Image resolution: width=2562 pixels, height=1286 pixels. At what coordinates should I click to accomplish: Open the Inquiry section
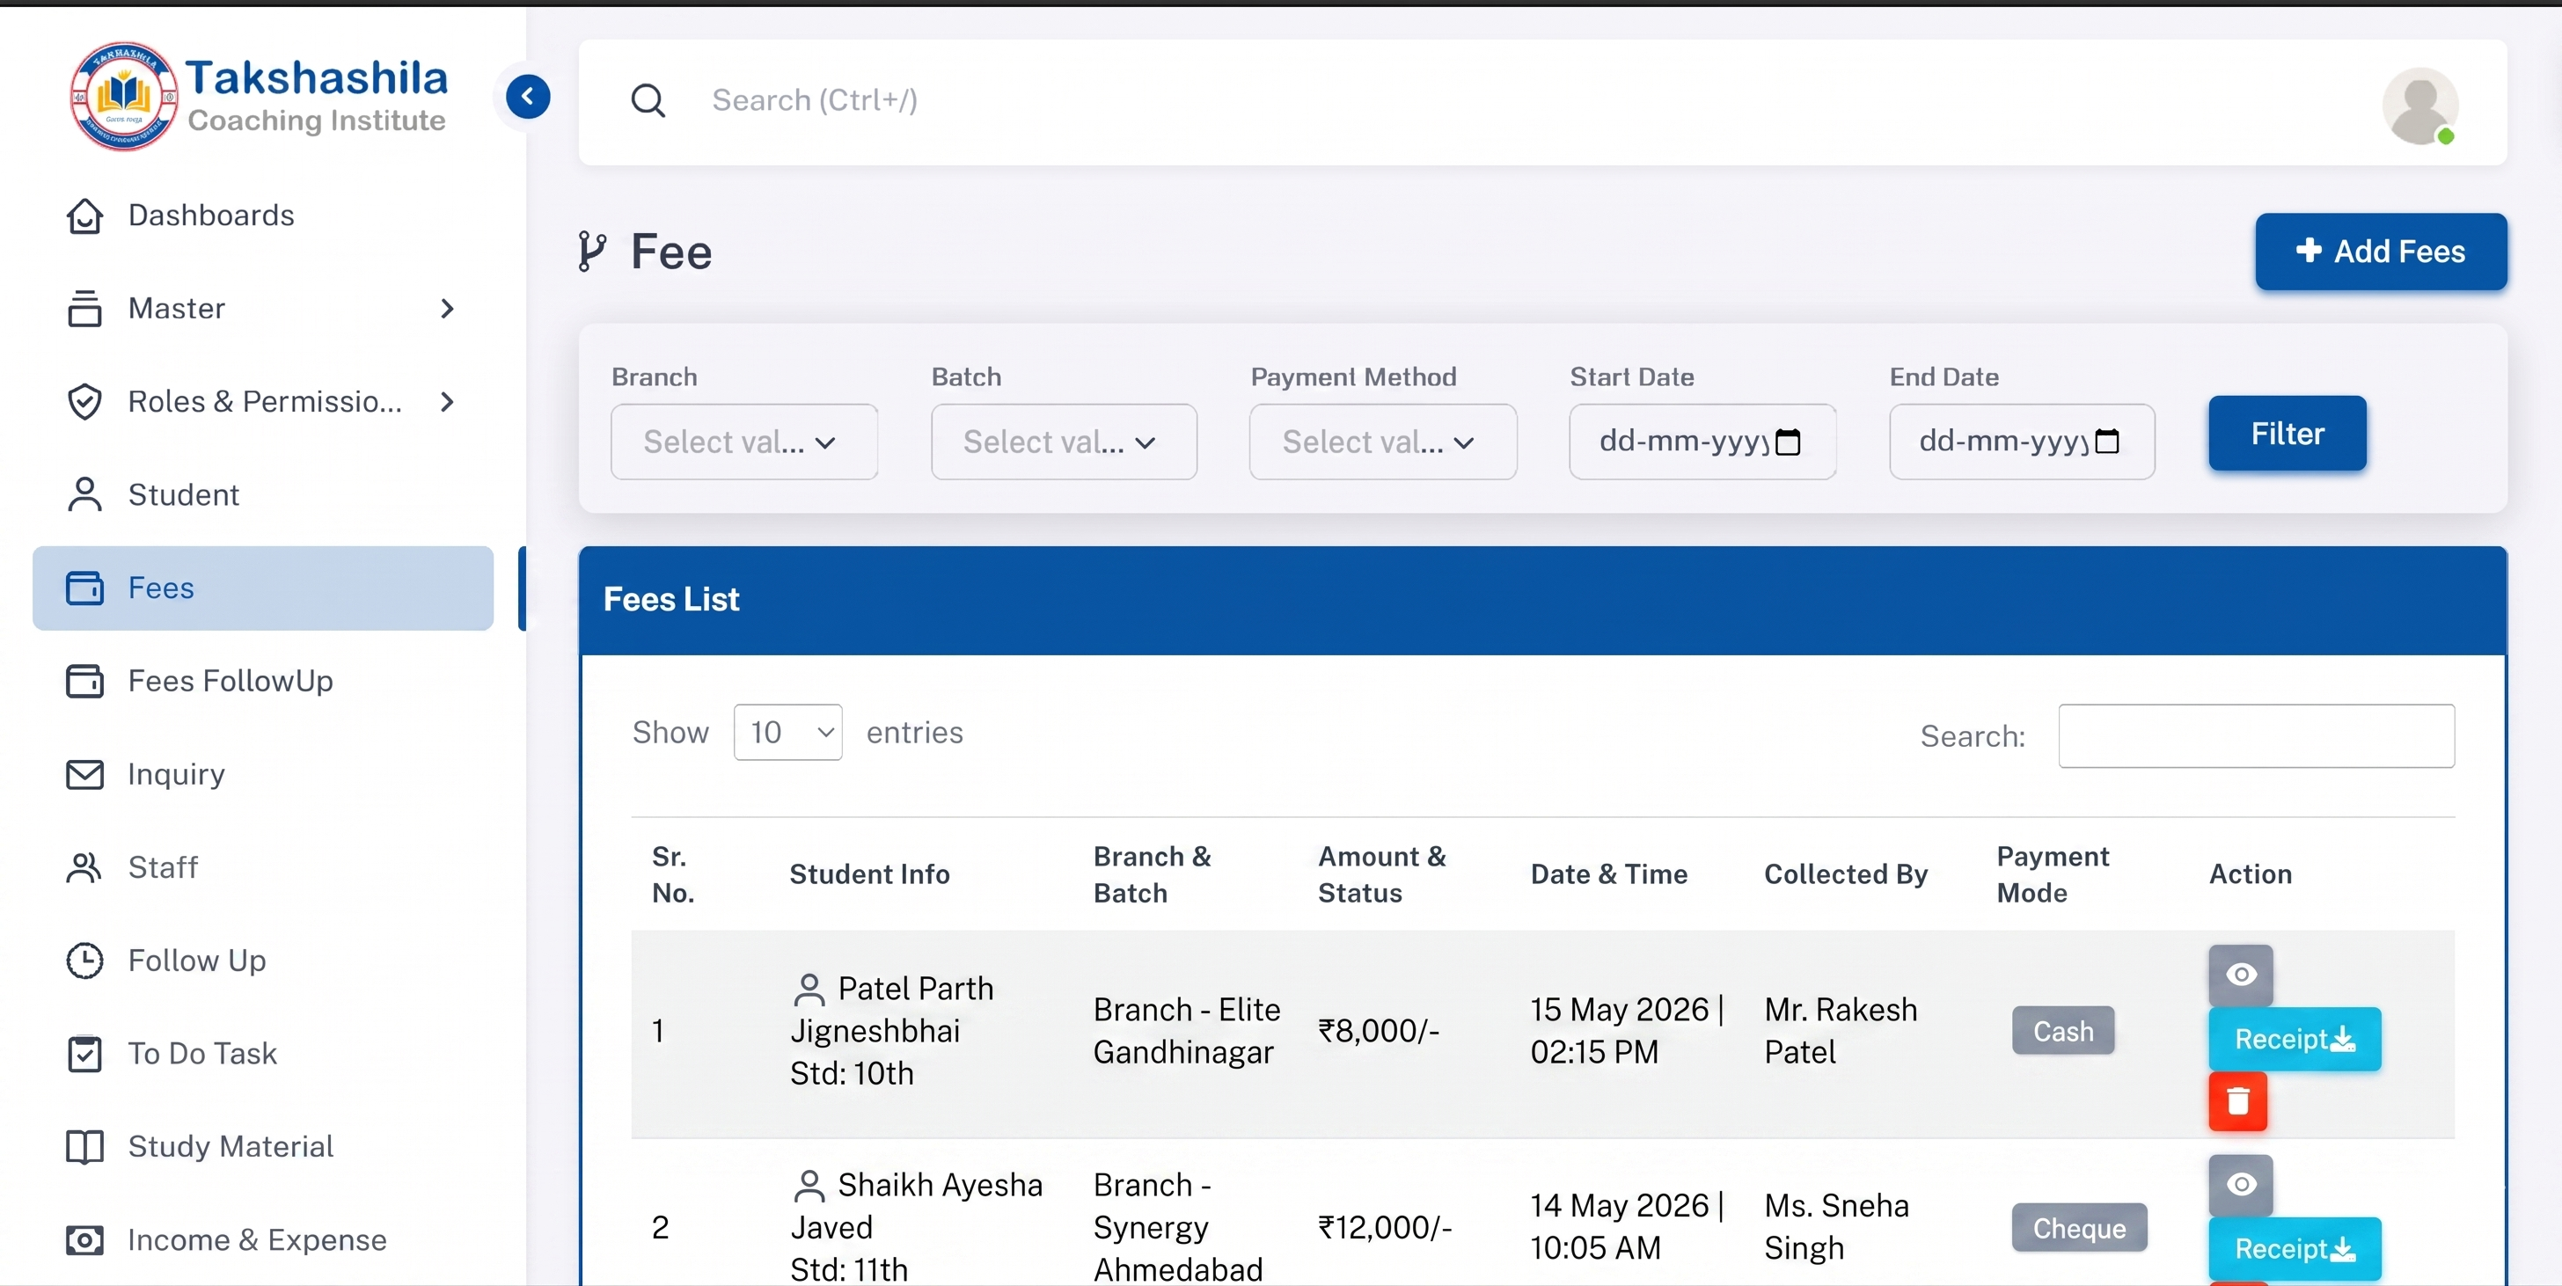[x=262, y=774]
